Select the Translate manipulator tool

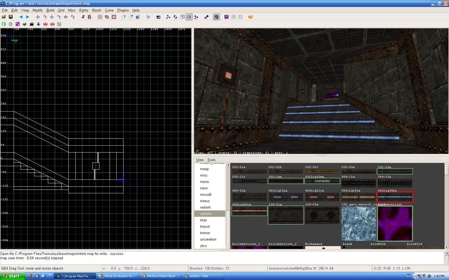pyautogui.click(x=168, y=17)
